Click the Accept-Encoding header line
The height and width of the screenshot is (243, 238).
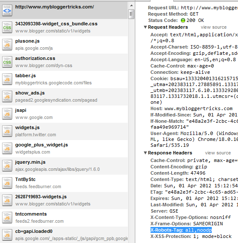pyautogui.click(x=194, y=53)
